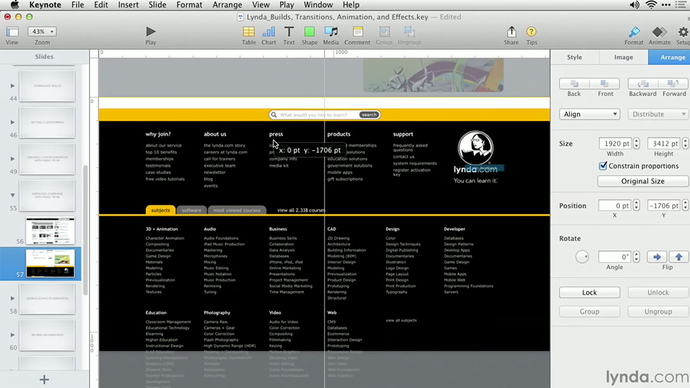The height and width of the screenshot is (388, 690).
Task: Move object Forward one layer
Action: pyautogui.click(x=673, y=84)
